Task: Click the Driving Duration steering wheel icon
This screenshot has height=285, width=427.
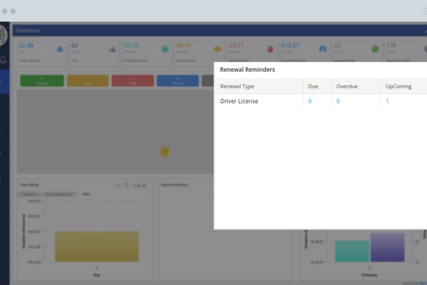Action: [x=165, y=49]
